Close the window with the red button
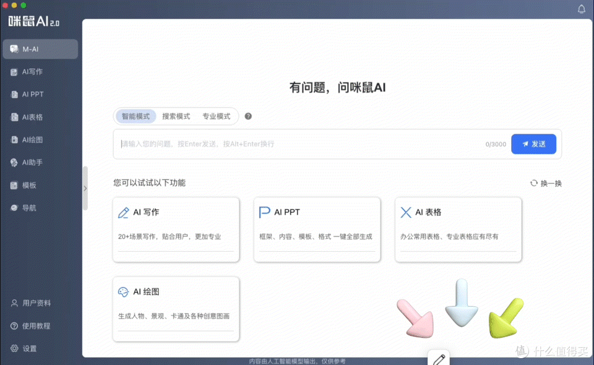The image size is (594, 365). [5, 5]
